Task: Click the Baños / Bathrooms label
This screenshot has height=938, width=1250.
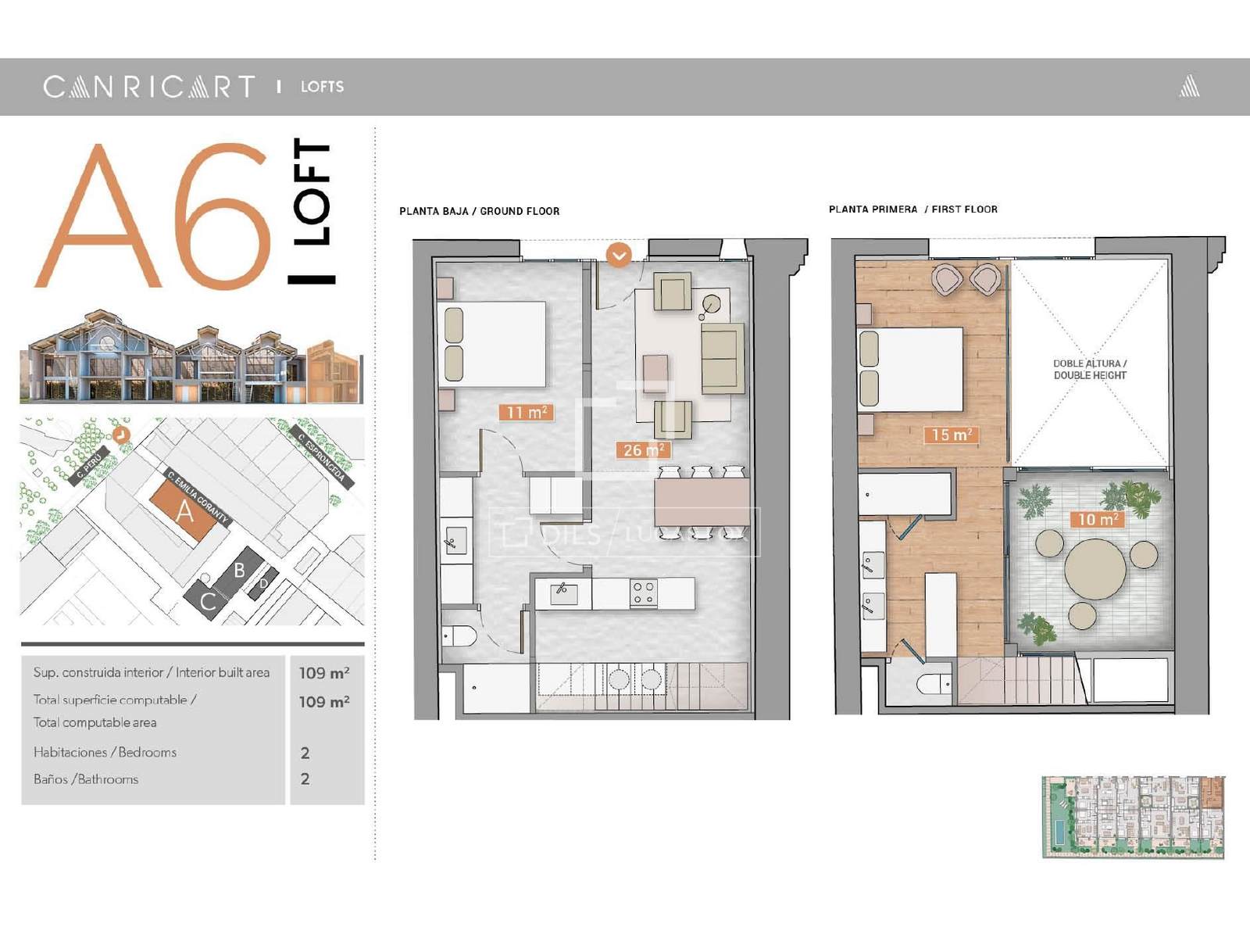Action: pos(86,779)
